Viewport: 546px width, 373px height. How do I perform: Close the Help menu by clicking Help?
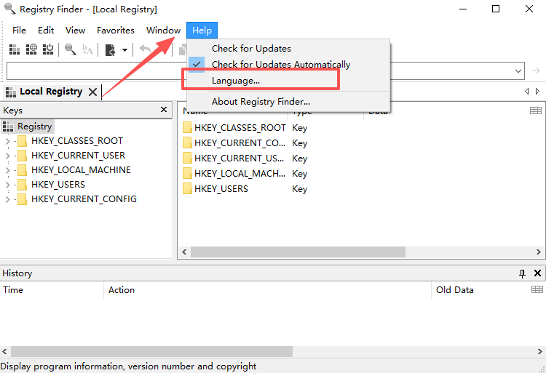click(202, 31)
